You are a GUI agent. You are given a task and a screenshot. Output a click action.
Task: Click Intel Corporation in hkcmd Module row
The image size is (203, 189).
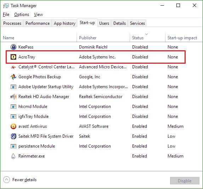95,107
